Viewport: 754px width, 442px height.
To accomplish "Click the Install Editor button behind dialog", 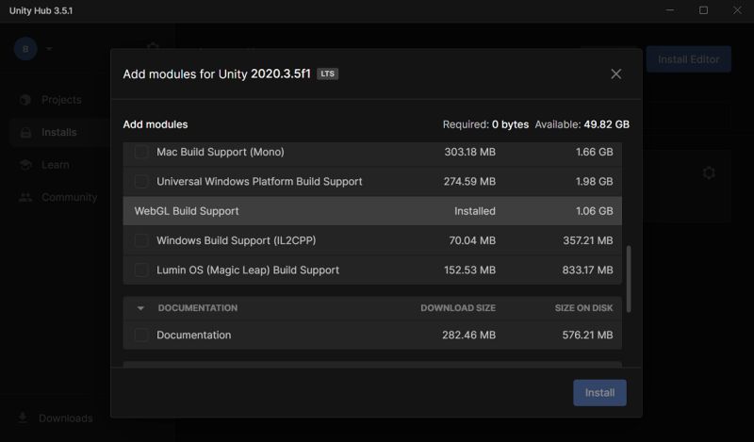I will [x=689, y=59].
